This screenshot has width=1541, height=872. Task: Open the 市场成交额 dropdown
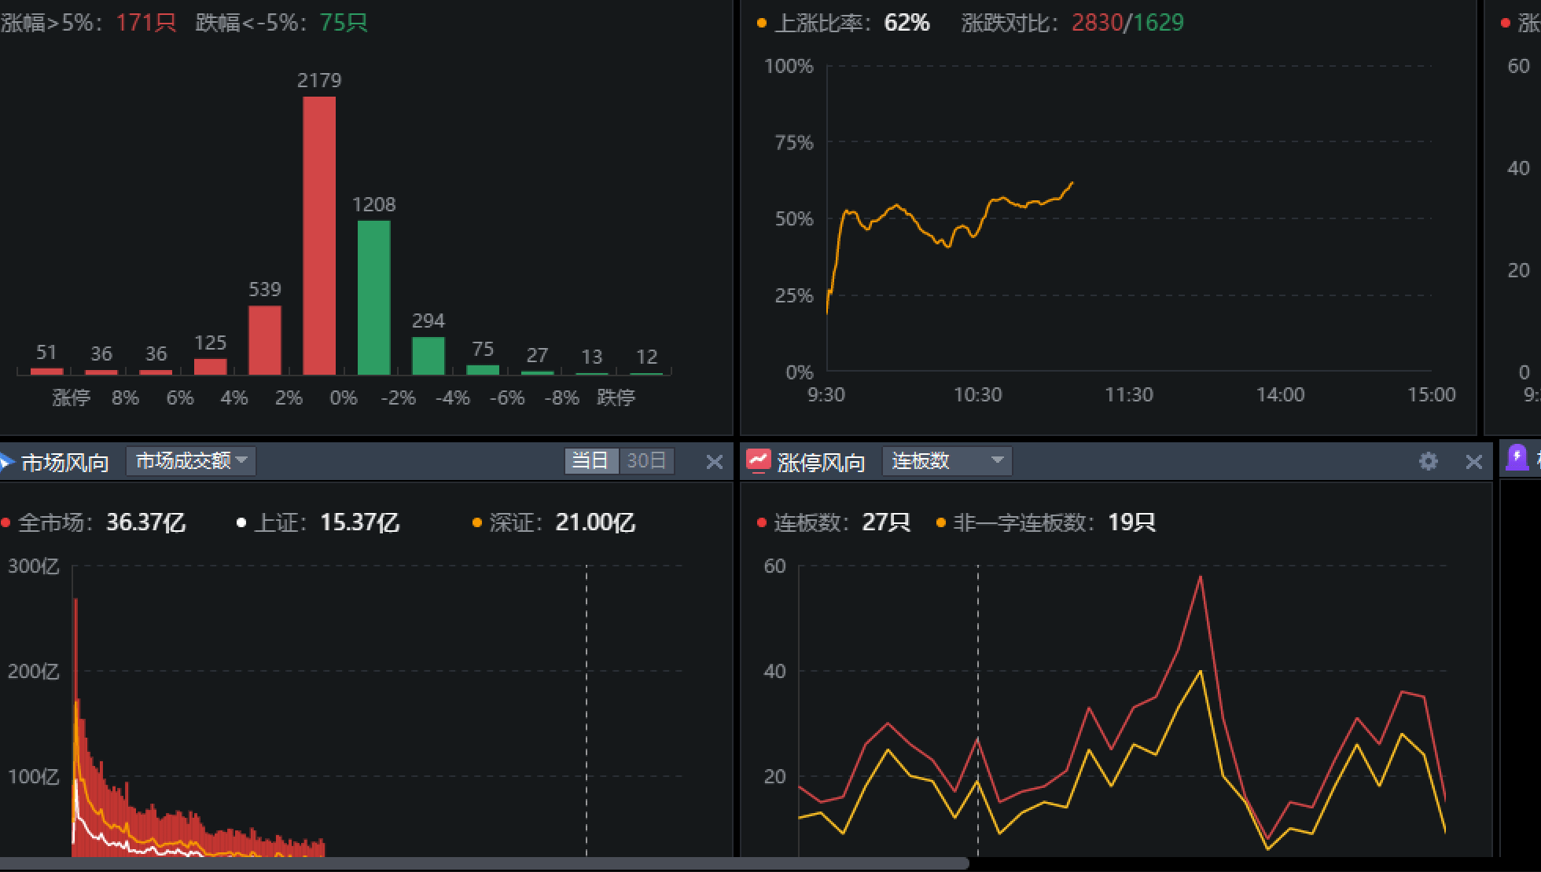pyautogui.click(x=191, y=461)
